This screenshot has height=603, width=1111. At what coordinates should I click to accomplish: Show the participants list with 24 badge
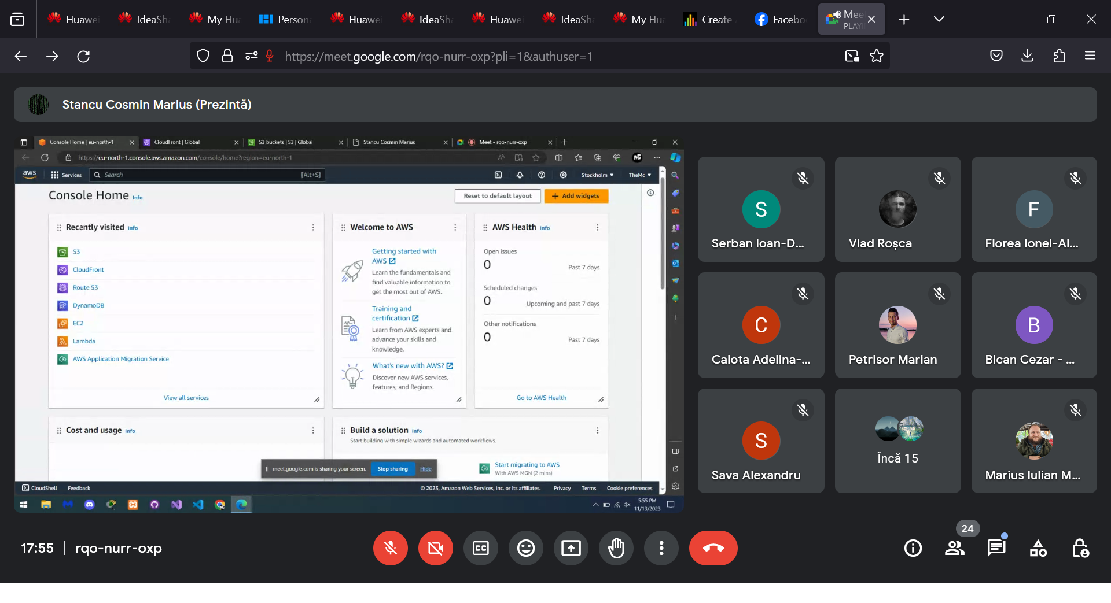[x=955, y=548]
